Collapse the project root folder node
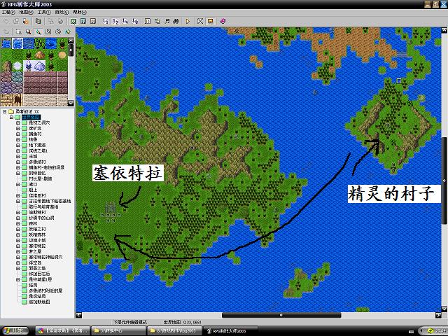The image size is (448, 336). (5, 111)
